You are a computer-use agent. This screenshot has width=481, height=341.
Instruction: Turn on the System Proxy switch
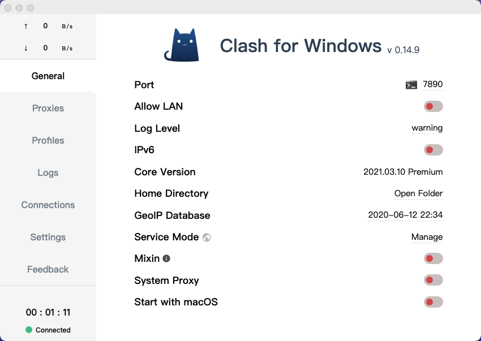point(433,280)
